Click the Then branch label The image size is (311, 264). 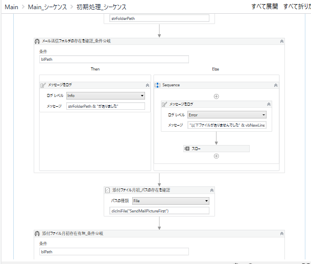click(x=95, y=69)
